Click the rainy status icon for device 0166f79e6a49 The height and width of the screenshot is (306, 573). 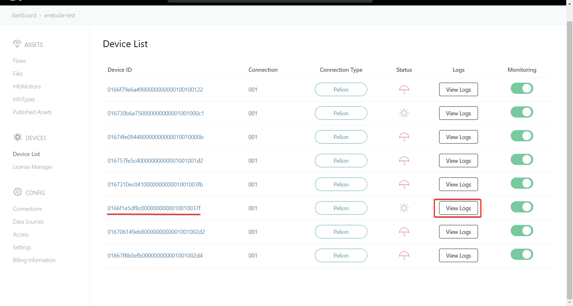click(404, 89)
